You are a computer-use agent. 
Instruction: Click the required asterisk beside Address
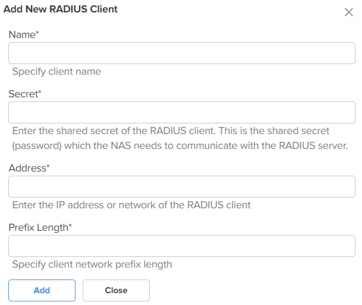tap(48, 166)
